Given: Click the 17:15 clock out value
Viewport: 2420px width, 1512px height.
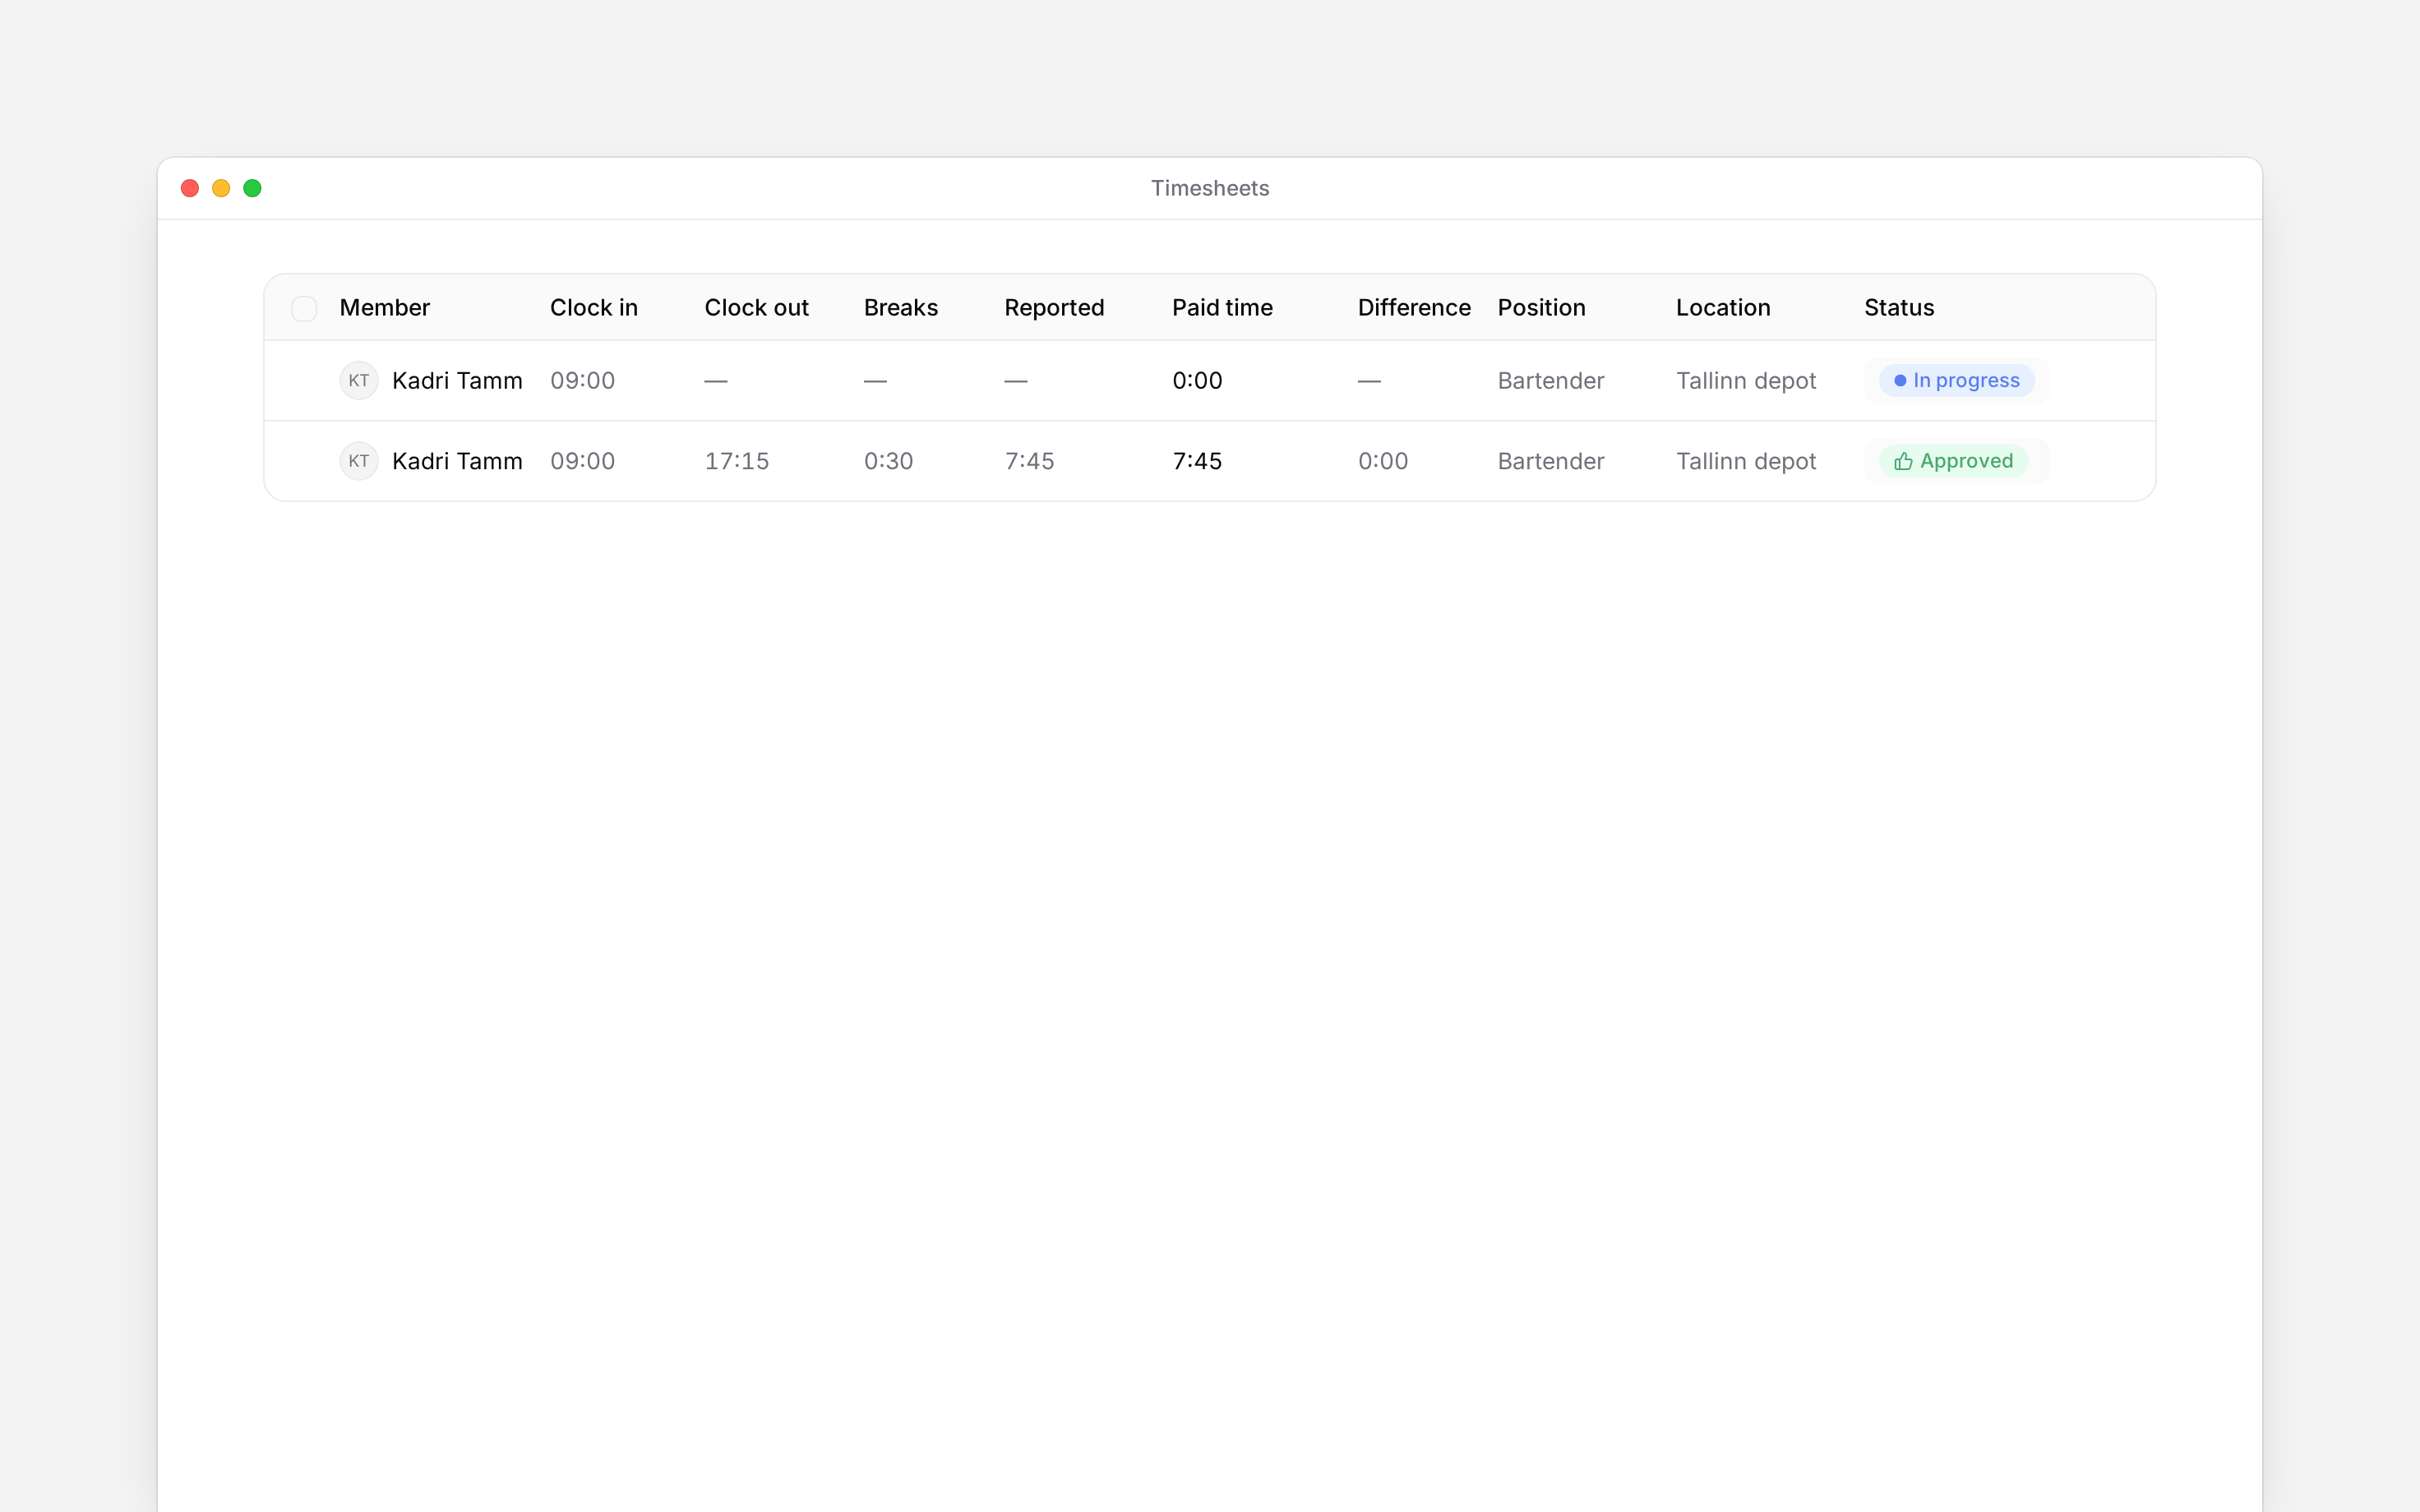Looking at the screenshot, I should point(737,461).
